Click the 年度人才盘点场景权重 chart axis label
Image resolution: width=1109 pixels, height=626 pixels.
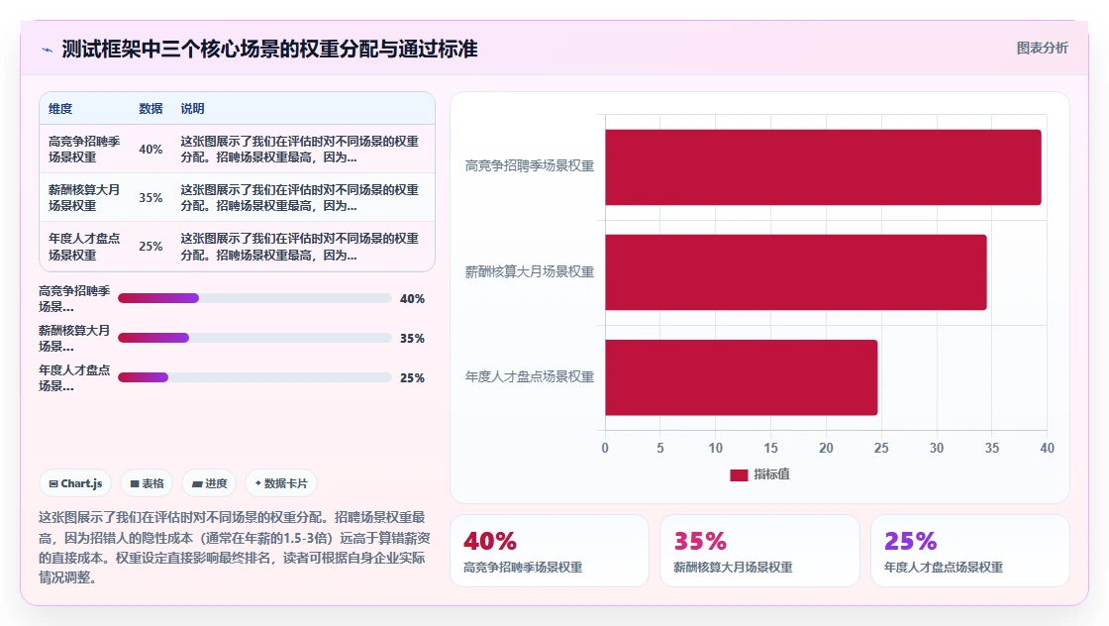(529, 377)
